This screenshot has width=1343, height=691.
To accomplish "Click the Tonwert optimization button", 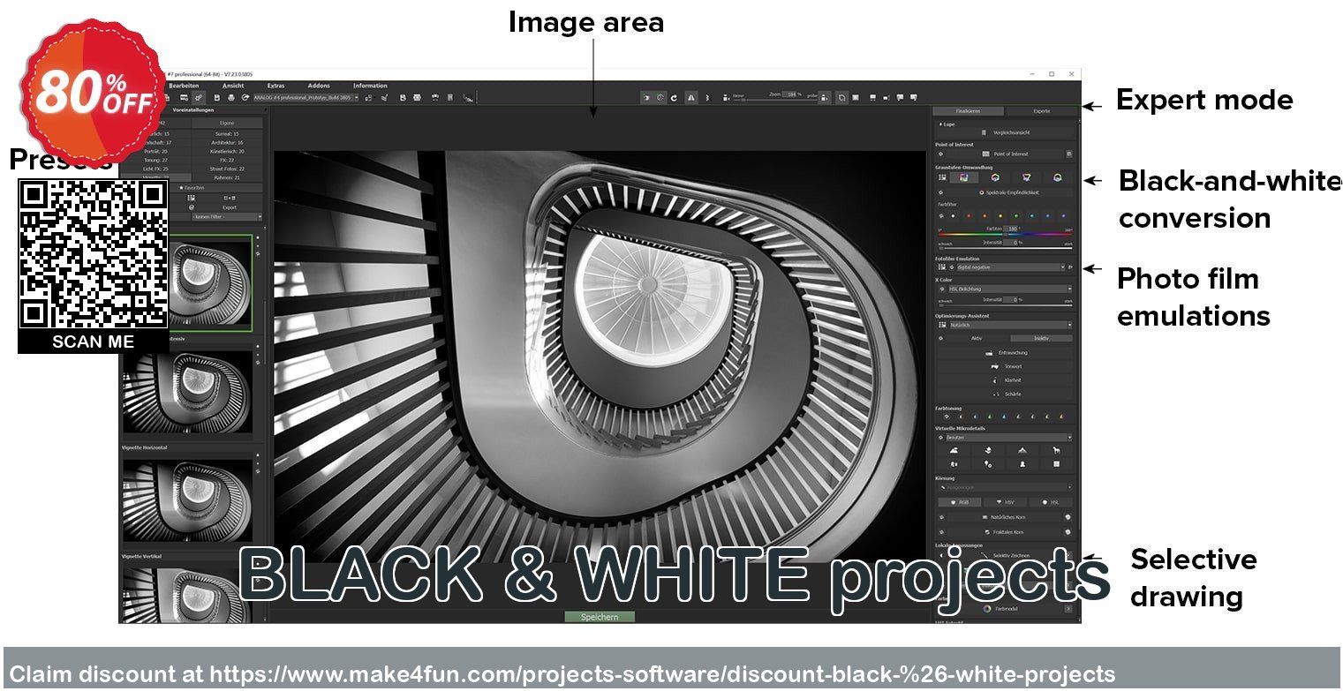I will (x=1005, y=366).
